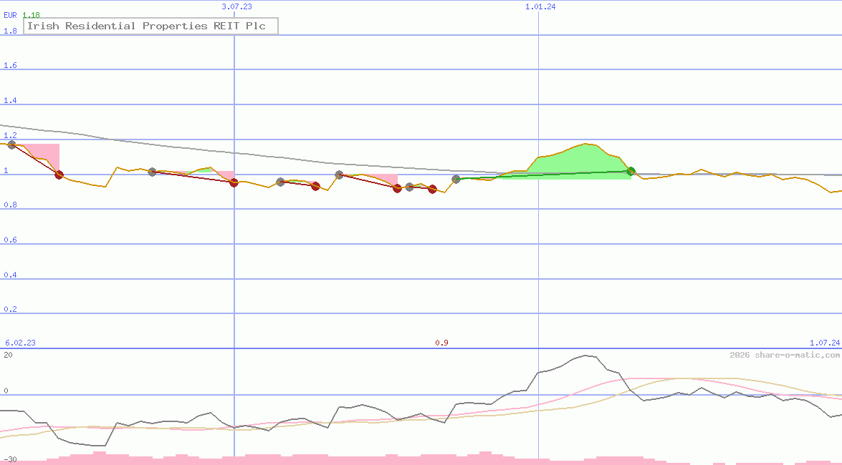Toggle the red 0.9 level annotation
This screenshot has width=842, height=465.
(442, 343)
